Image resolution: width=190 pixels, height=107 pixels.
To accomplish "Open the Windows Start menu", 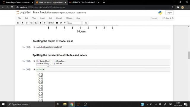I will coord(3,104).
